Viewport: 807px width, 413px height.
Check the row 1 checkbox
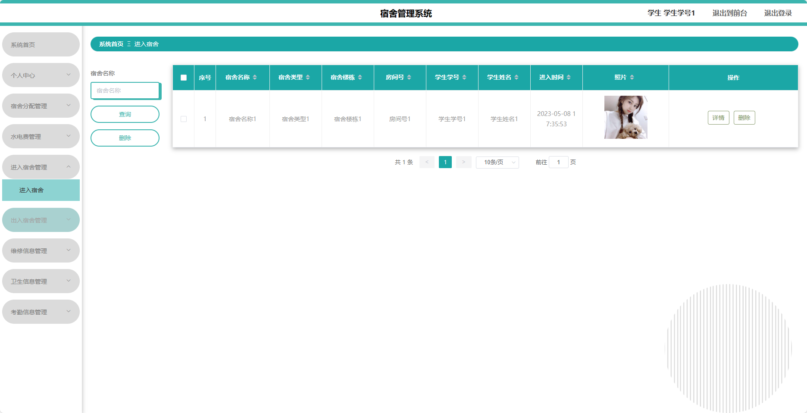click(184, 119)
